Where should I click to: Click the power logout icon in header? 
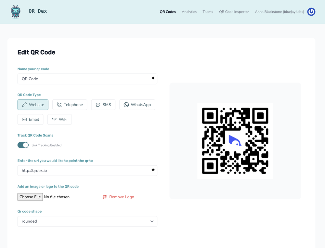[x=311, y=12]
